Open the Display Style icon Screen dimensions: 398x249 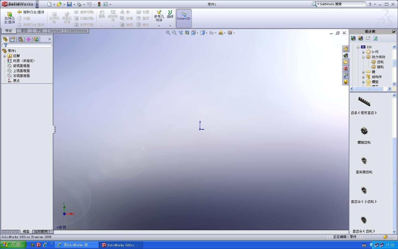pyautogui.click(x=203, y=33)
